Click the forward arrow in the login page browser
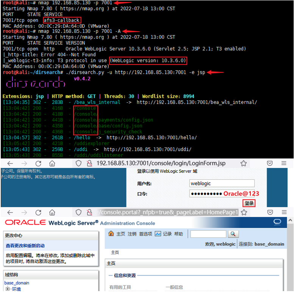The width and height of the screenshot is (294, 293). point(24,164)
